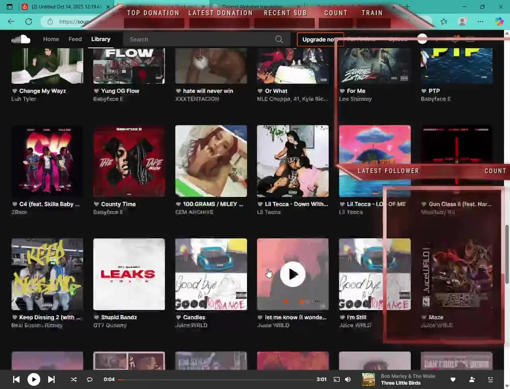Skip to next track
510x389 pixels.
click(x=51, y=379)
